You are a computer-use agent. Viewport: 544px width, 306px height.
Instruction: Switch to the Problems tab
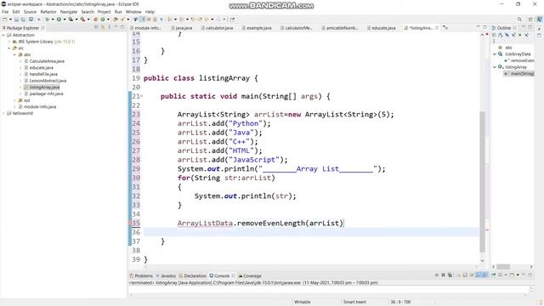[x=141, y=275]
